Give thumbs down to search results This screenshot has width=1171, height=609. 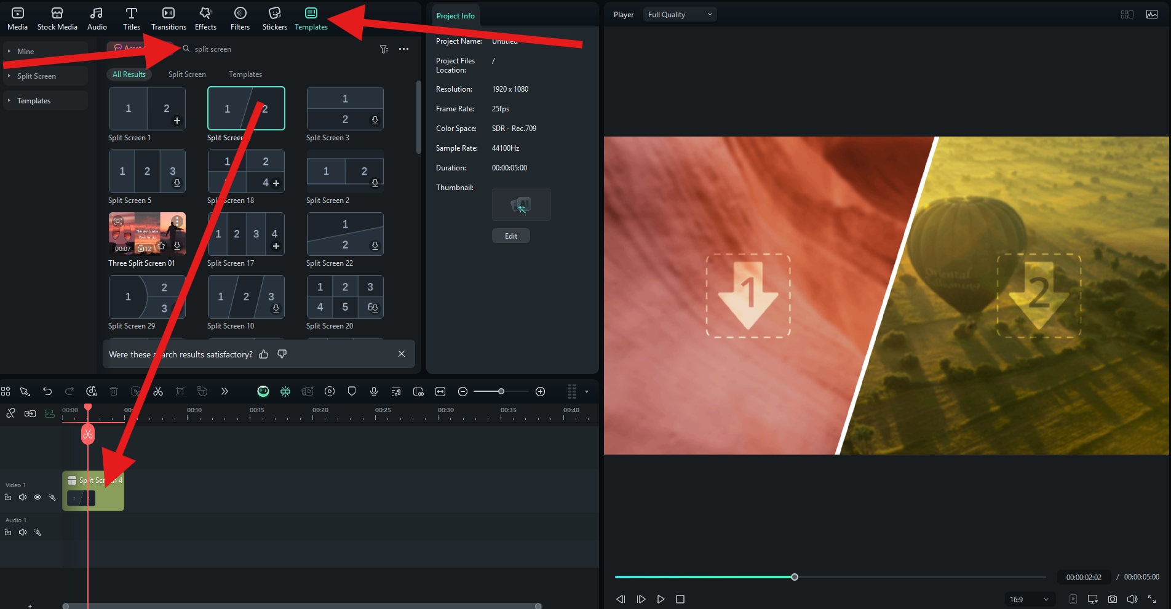coord(282,354)
